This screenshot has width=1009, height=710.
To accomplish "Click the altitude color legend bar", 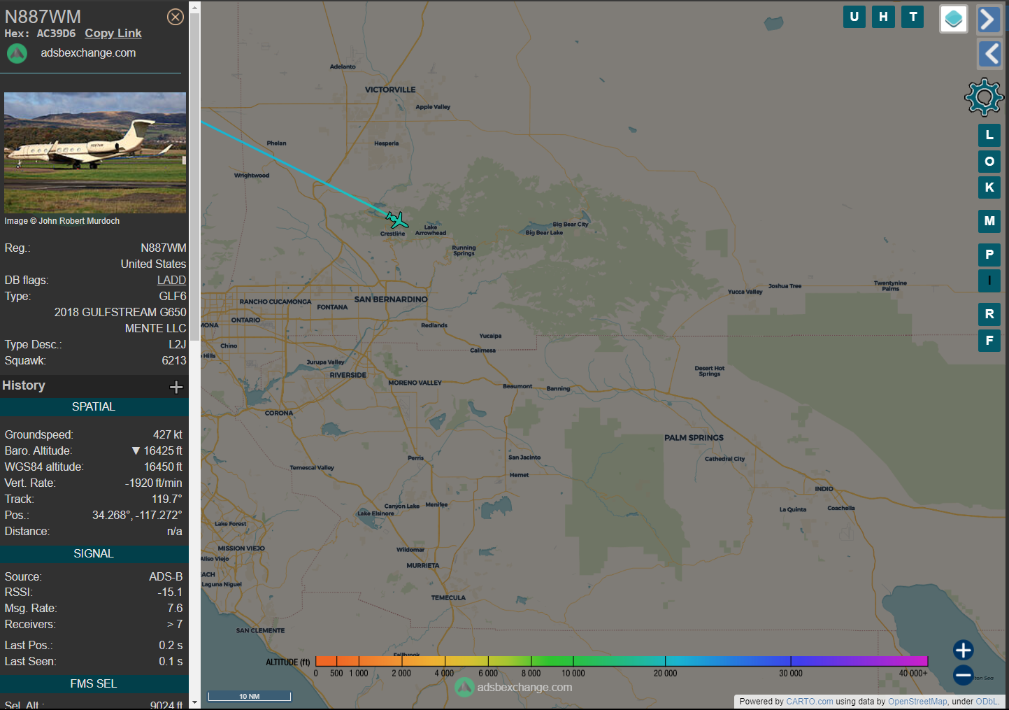I will 622,661.
